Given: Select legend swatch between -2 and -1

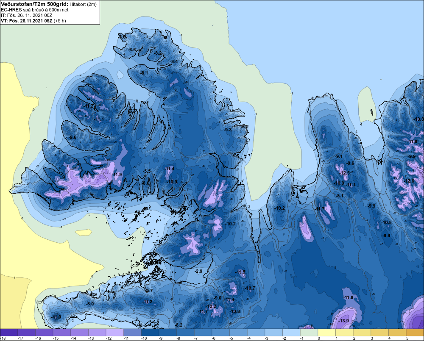Looking at the screenshot, I should click(291, 333).
